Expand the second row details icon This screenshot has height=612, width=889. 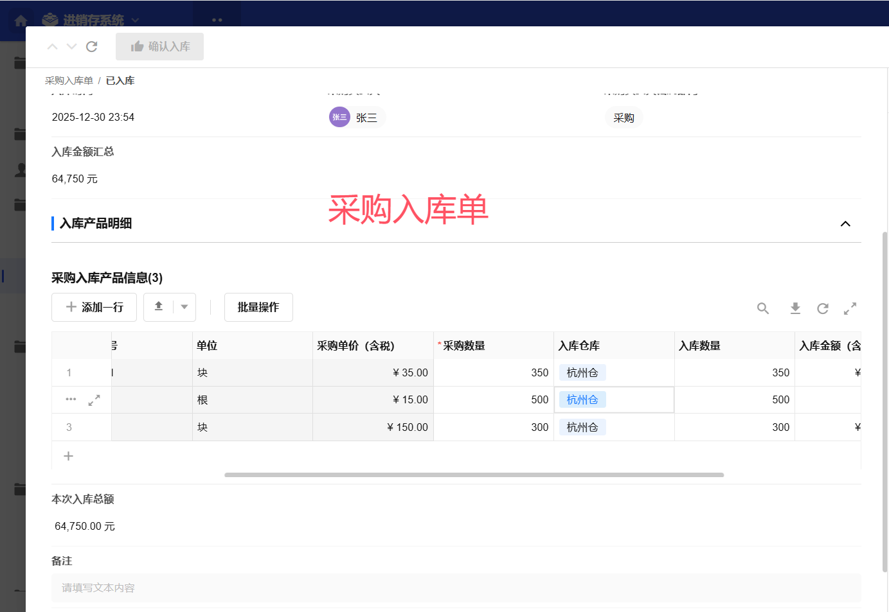pos(94,400)
